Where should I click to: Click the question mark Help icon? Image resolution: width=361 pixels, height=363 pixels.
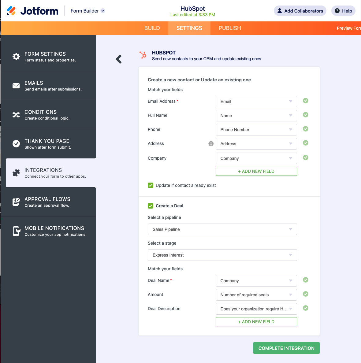click(337, 11)
